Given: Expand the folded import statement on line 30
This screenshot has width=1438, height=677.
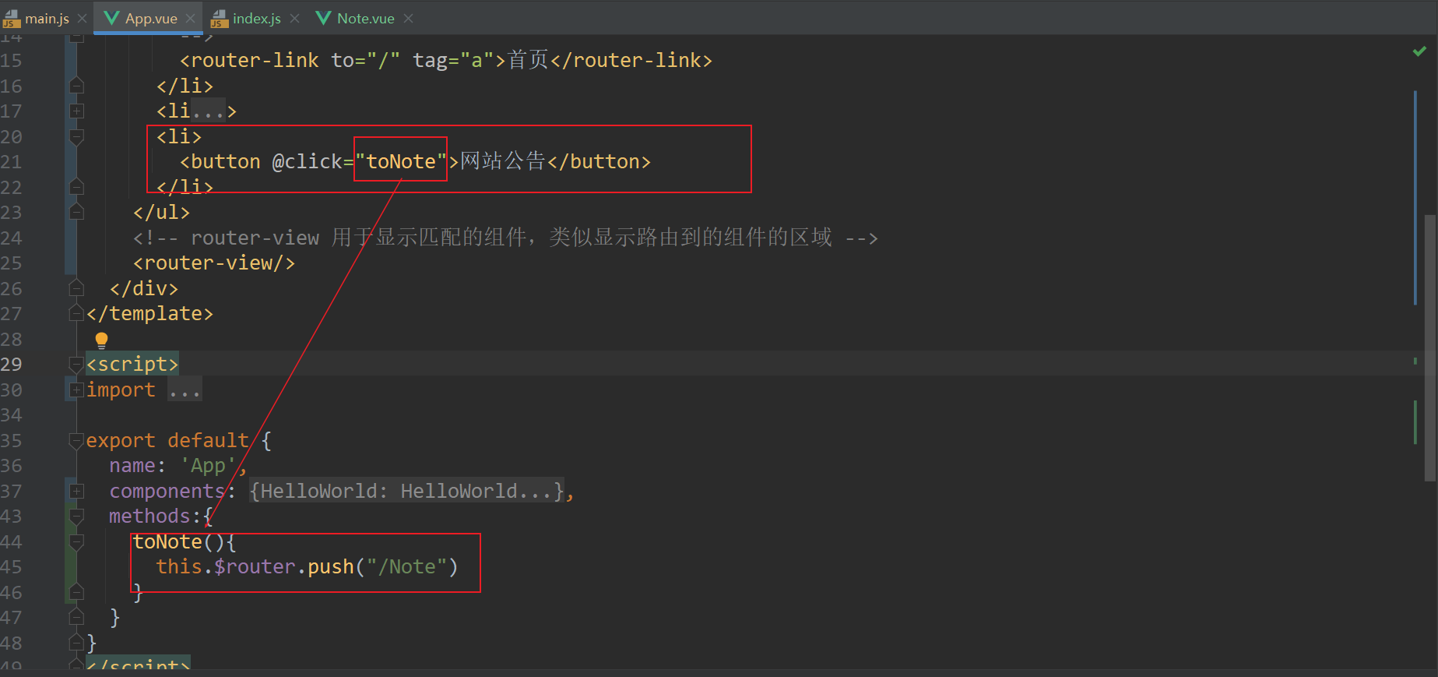Looking at the screenshot, I should coord(76,390).
